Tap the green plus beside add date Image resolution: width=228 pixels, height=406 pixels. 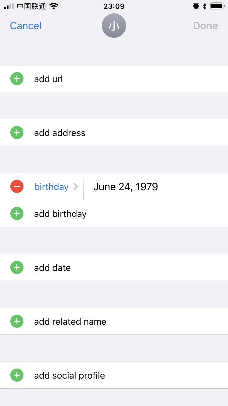[17, 268]
